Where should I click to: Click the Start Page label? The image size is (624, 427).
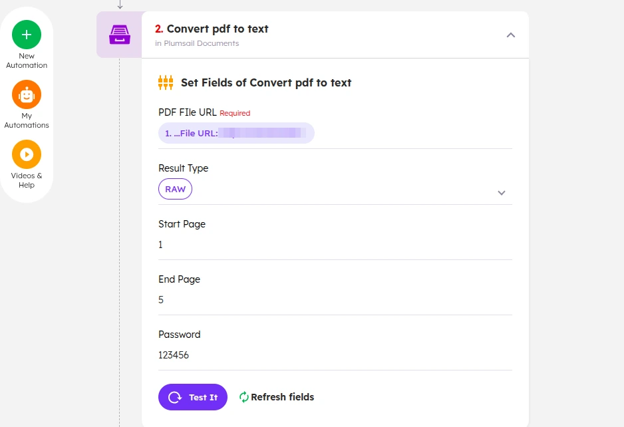(x=182, y=224)
